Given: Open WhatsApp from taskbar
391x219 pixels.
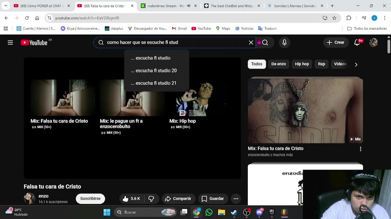Looking at the screenshot, I should [x=209, y=212].
